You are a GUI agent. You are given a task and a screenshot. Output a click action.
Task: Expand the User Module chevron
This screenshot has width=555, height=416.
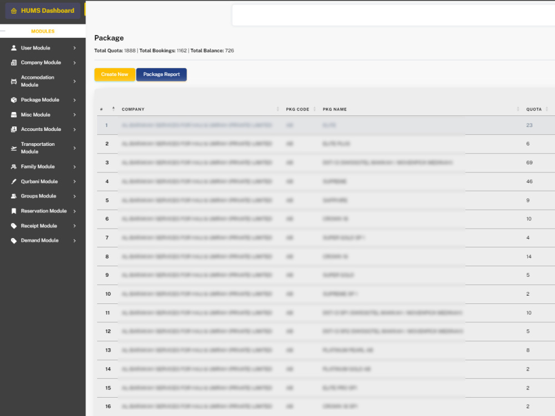(x=75, y=48)
